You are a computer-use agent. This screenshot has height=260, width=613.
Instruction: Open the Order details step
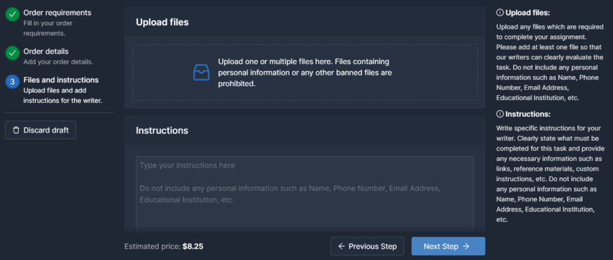[x=45, y=52]
